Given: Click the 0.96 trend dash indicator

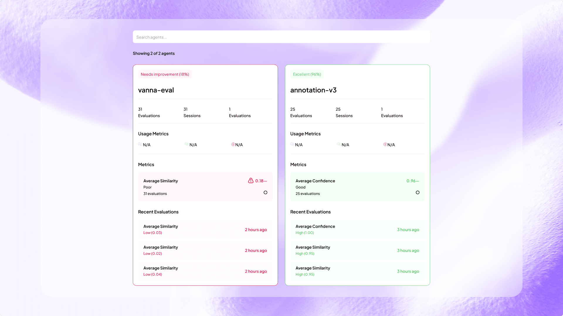Looking at the screenshot, I should click(418, 181).
